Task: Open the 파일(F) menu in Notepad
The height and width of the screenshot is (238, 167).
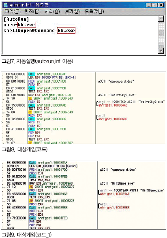Action: (12, 11)
